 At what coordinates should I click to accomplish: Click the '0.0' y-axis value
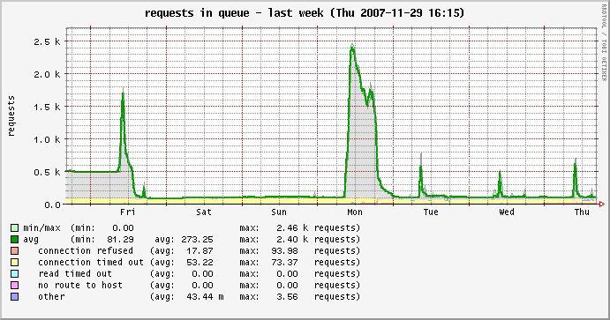pyautogui.click(x=52, y=205)
